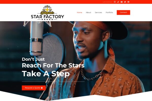152x101 pixels.
Task: Click the studio microphone in the hero image
Action: pos(36,39)
